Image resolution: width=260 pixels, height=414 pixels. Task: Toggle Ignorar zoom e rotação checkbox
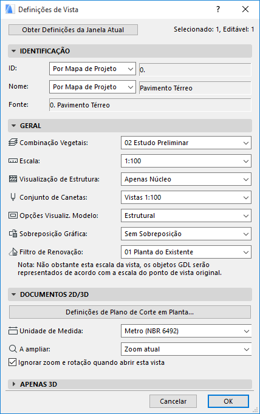(12, 362)
